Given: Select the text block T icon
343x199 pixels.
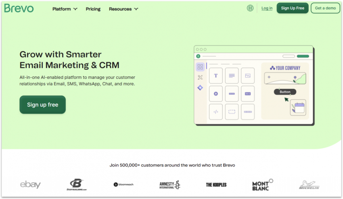Looking at the screenshot, I should point(216,76).
